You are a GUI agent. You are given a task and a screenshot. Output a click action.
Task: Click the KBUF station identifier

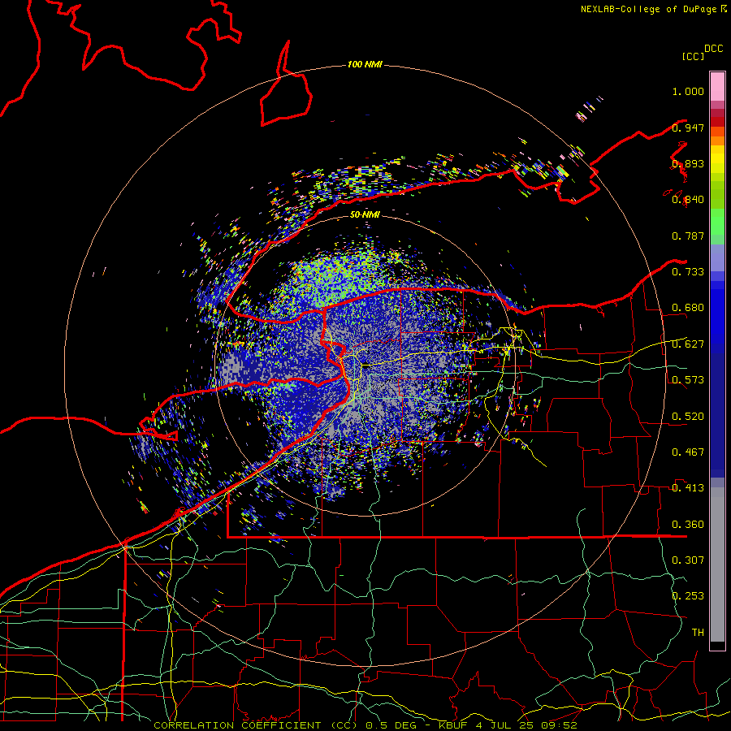coord(452,725)
